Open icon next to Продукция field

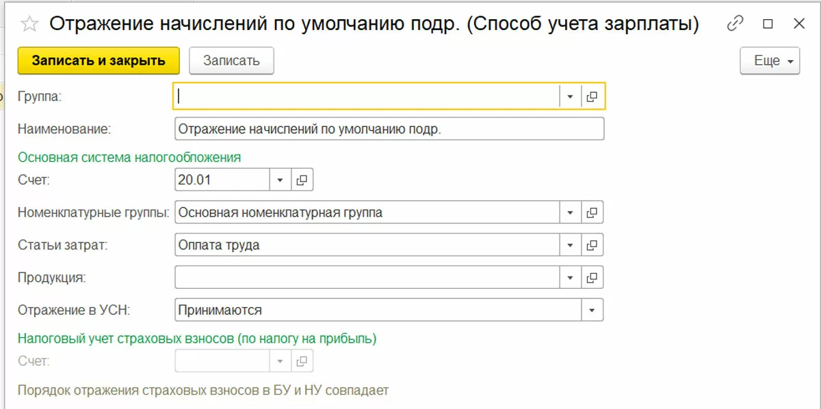(592, 277)
